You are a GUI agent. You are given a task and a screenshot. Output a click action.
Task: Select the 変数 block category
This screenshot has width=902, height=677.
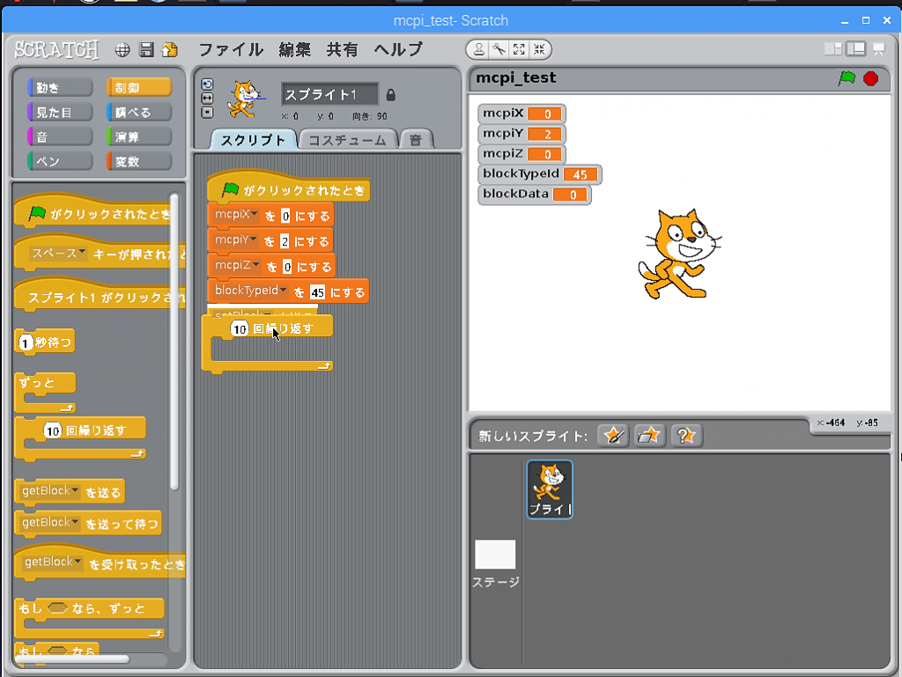pyautogui.click(x=138, y=161)
